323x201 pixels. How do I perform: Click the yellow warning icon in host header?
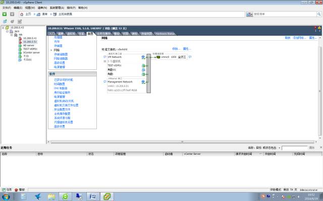pos(319,28)
